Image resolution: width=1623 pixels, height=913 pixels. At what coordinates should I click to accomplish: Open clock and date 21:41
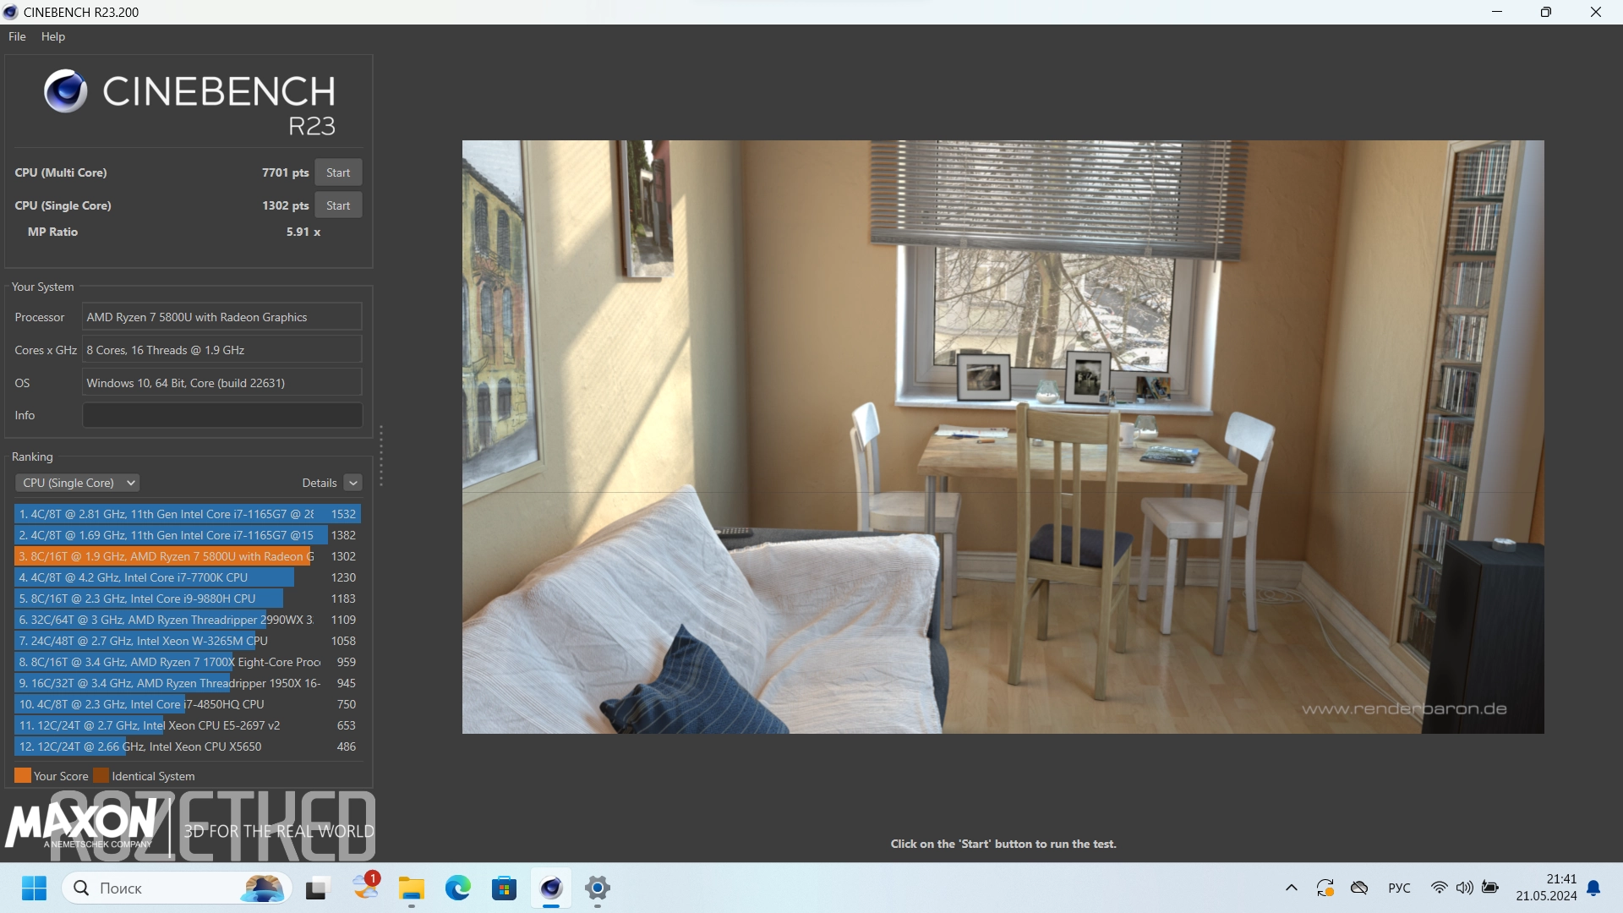coord(1546,888)
